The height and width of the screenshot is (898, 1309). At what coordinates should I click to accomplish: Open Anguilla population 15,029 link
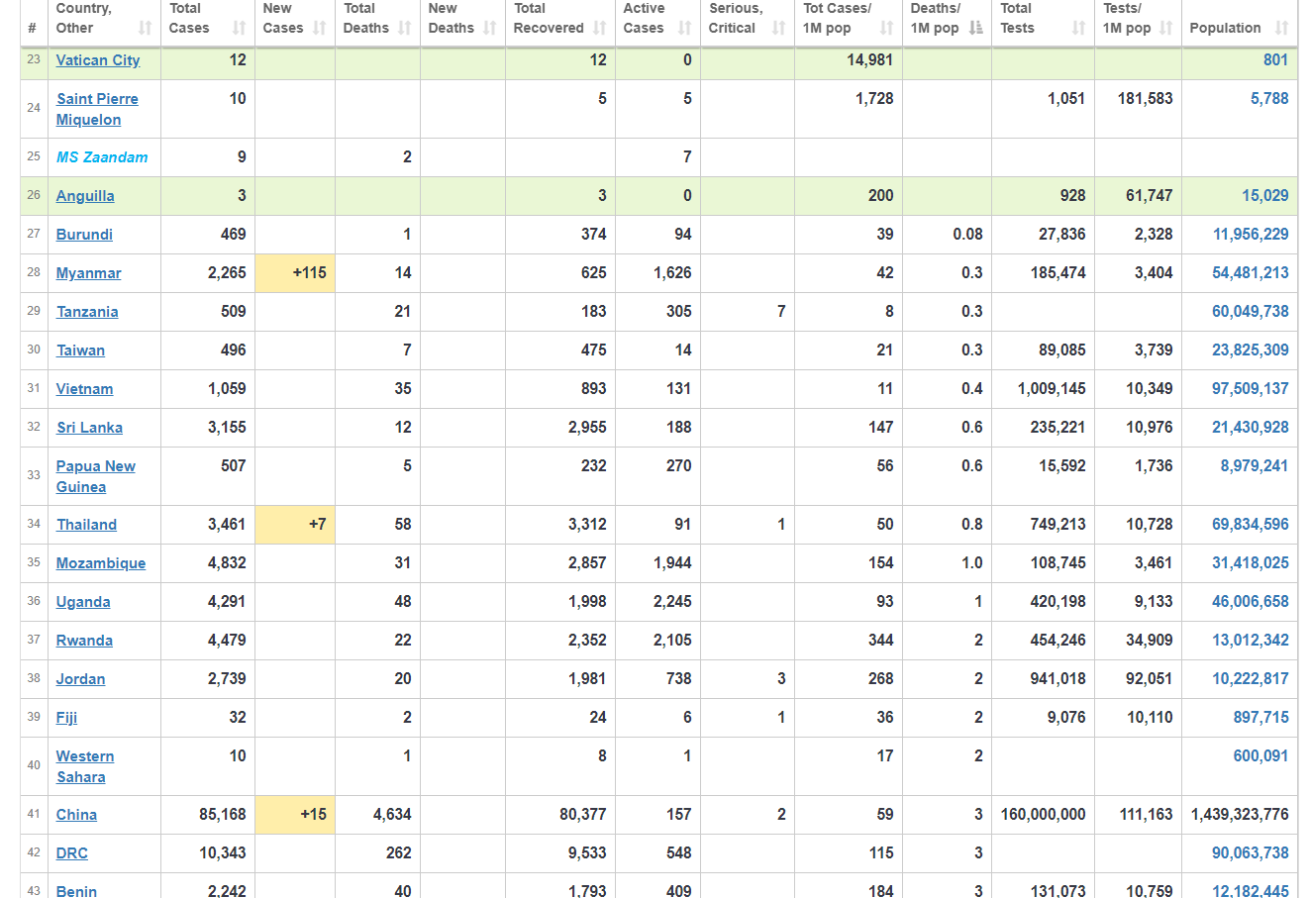pyautogui.click(x=1265, y=196)
